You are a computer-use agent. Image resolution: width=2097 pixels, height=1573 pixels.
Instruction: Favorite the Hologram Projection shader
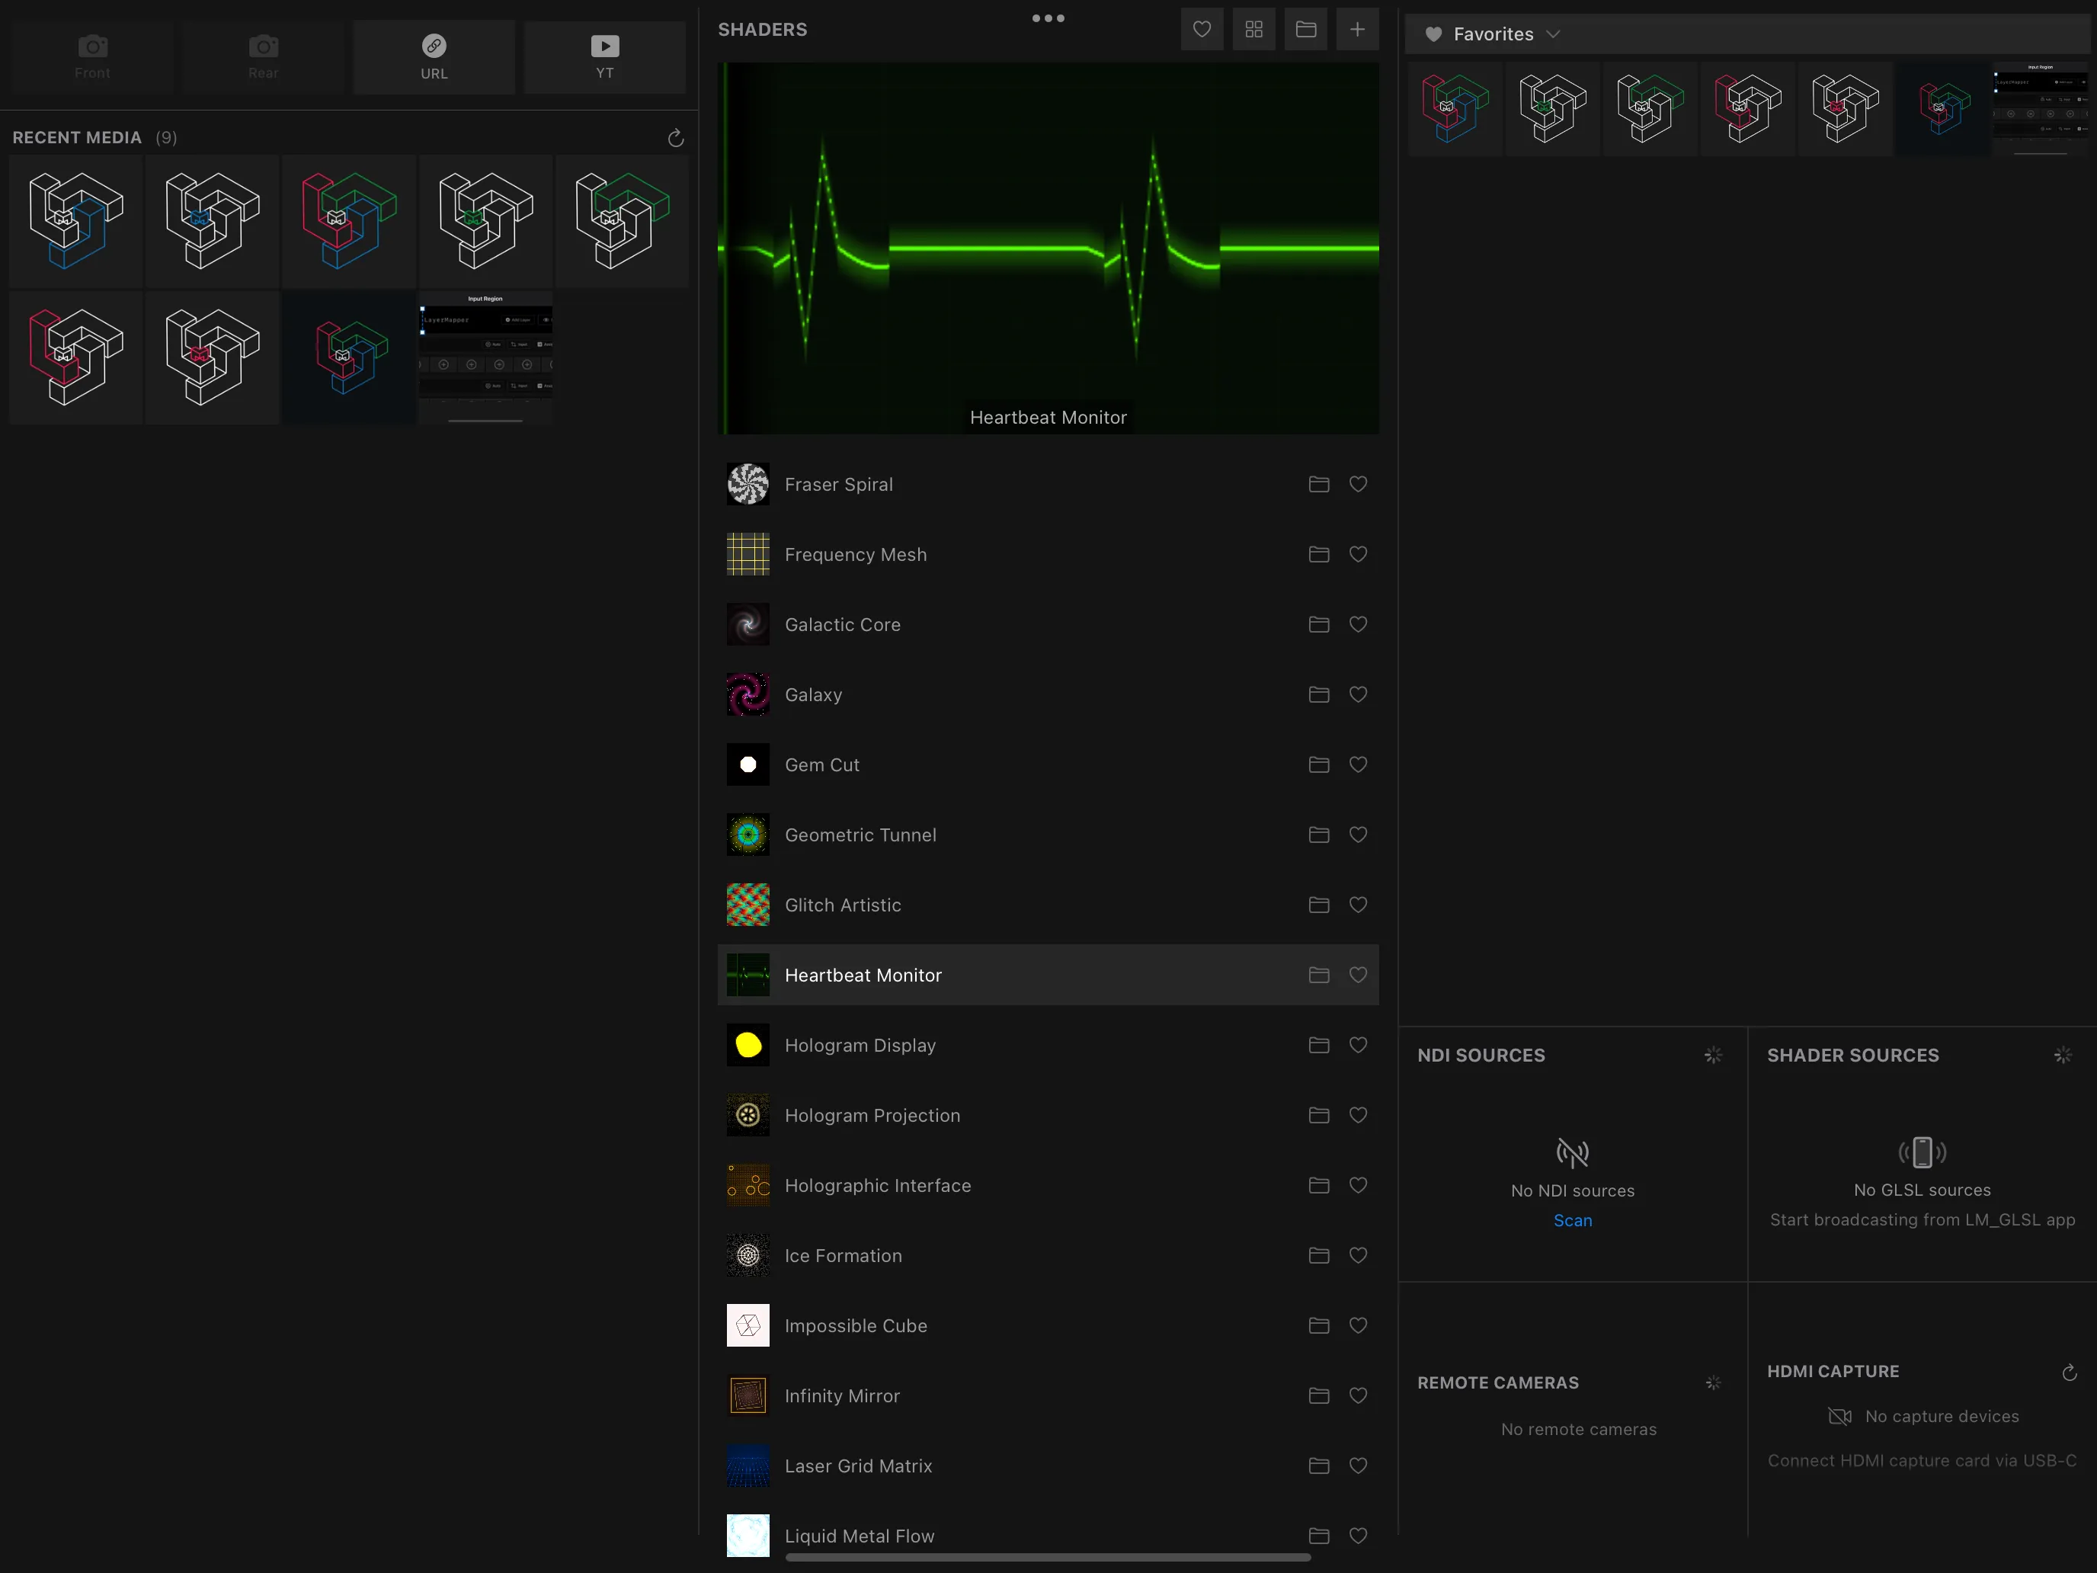[1358, 1116]
